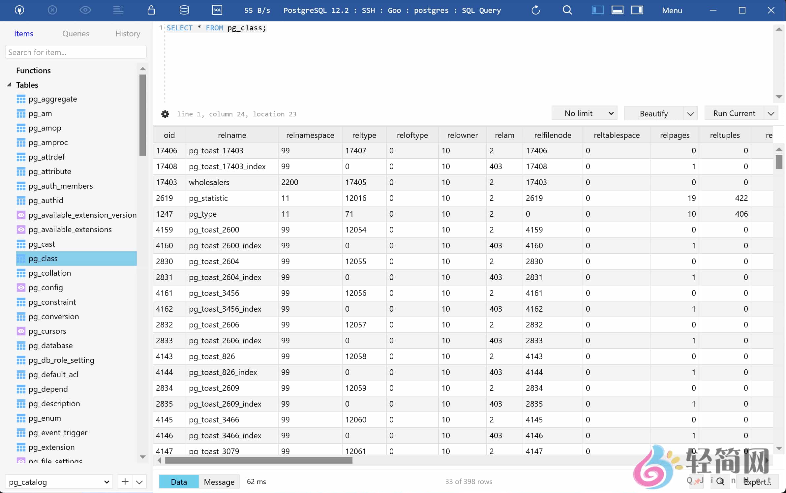
Task: Switch to the Message tab
Action: coord(219,481)
